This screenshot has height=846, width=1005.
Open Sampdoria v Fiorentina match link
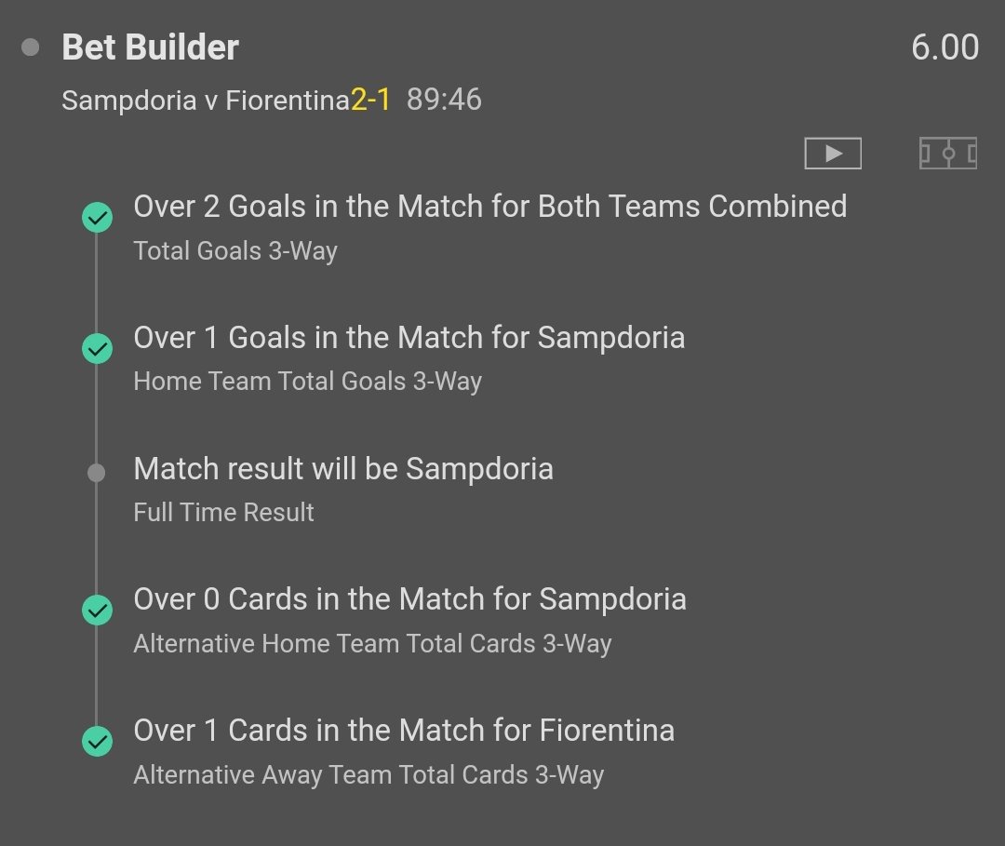pyautogui.click(x=205, y=101)
